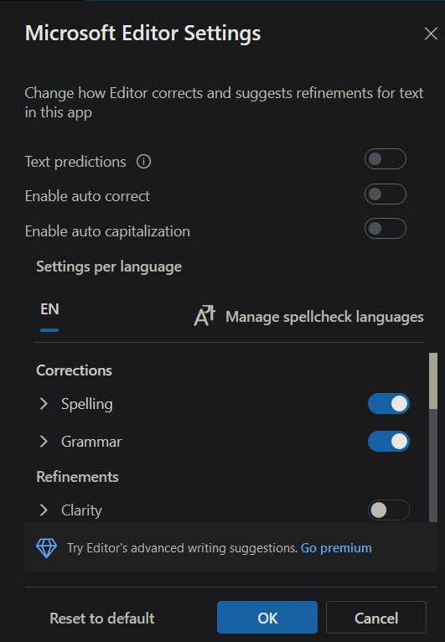
Task: Close the Microsoft Editor Settings dialog
Action: (x=431, y=34)
